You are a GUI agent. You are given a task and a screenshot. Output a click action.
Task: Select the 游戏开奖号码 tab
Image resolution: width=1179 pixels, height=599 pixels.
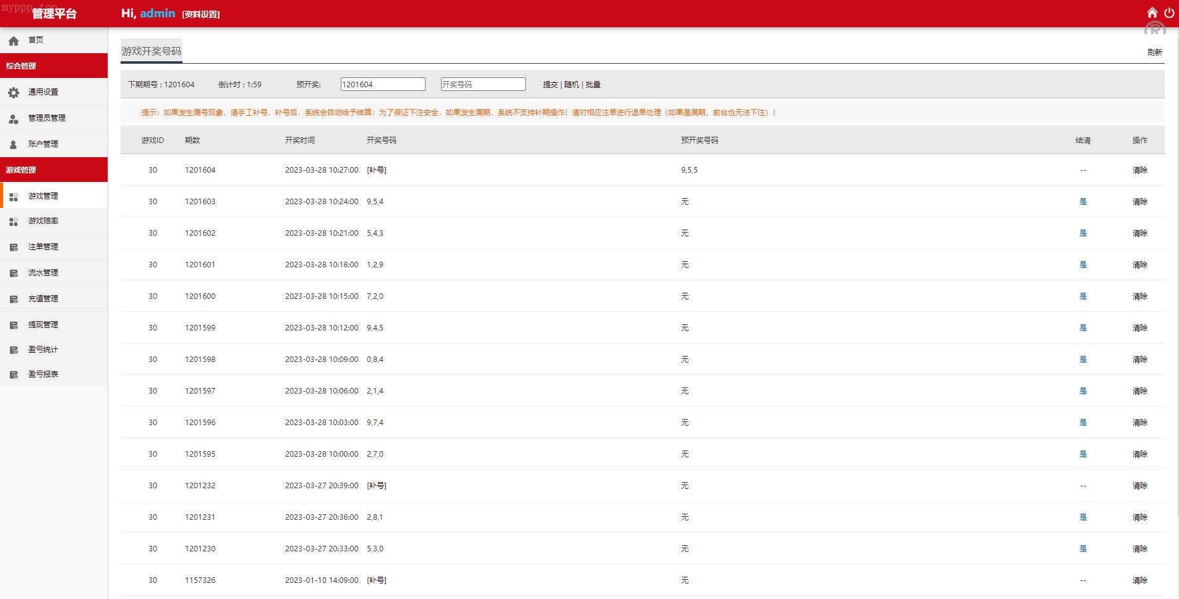[x=152, y=51]
